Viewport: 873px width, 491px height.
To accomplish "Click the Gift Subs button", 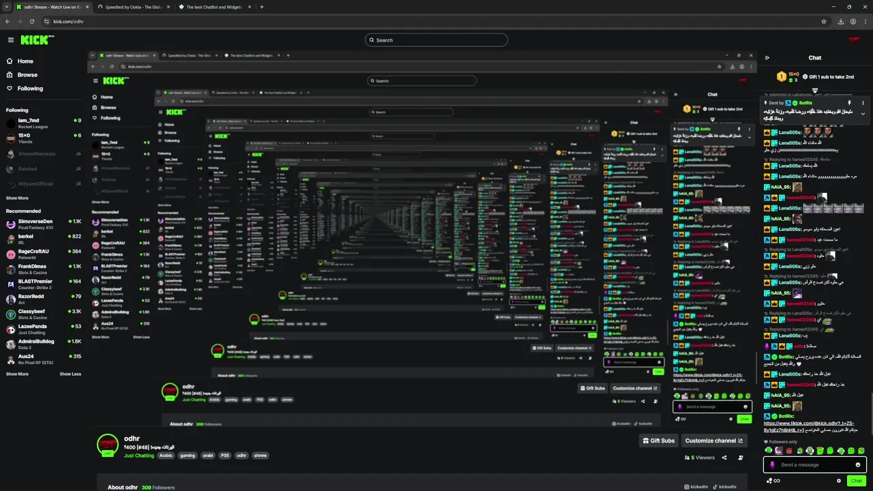I will pos(659,441).
